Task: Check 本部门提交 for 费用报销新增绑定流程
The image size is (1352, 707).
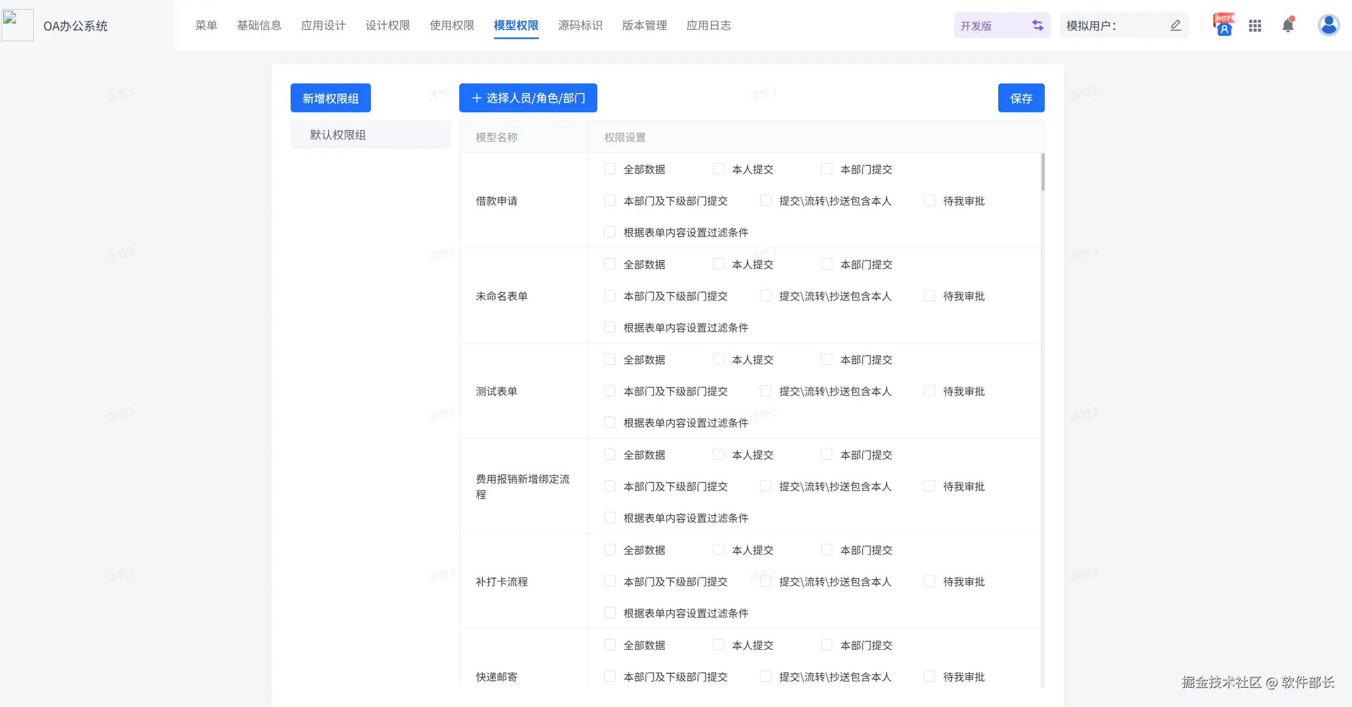Action: pos(826,455)
